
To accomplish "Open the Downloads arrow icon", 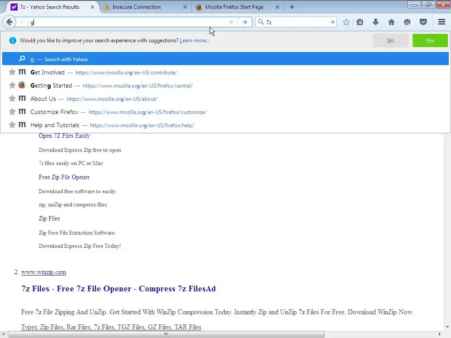I will click(x=376, y=22).
